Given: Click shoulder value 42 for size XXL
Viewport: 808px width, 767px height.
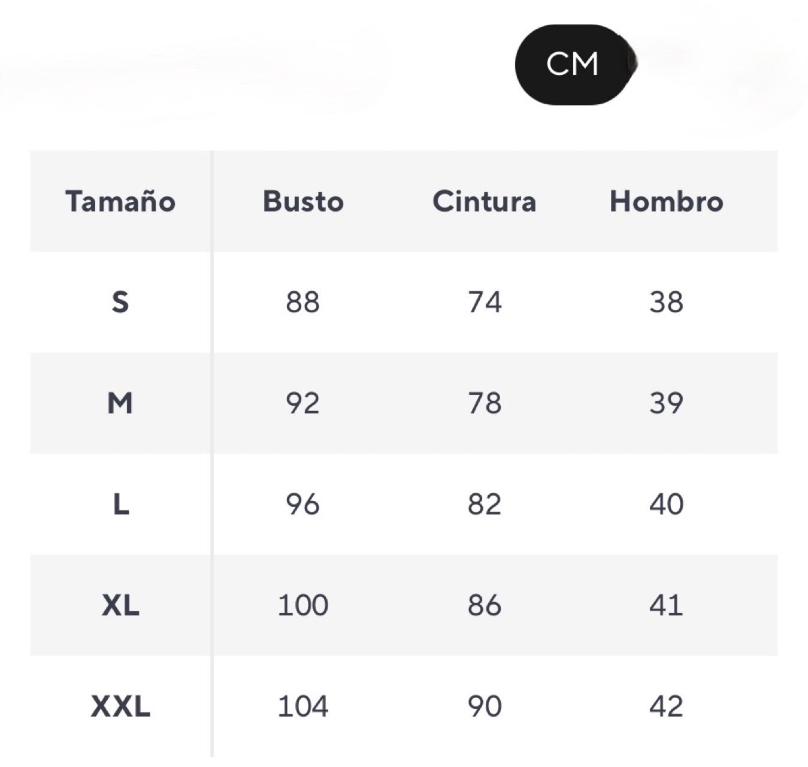Looking at the screenshot, I should pos(666,706).
